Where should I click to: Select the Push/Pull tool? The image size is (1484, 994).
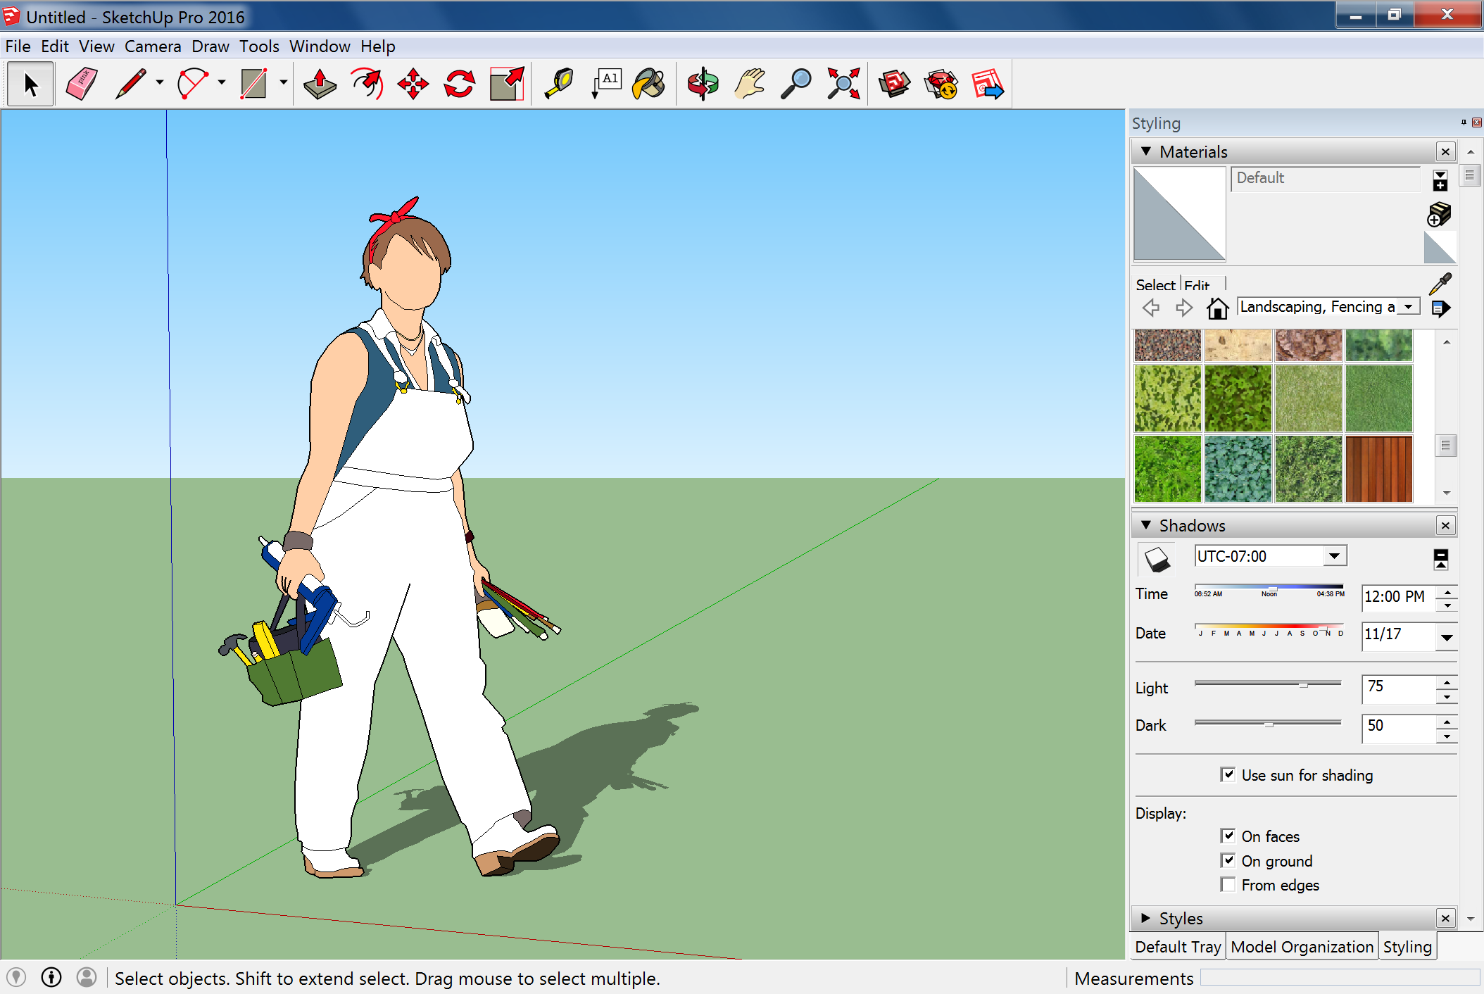click(x=320, y=84)
